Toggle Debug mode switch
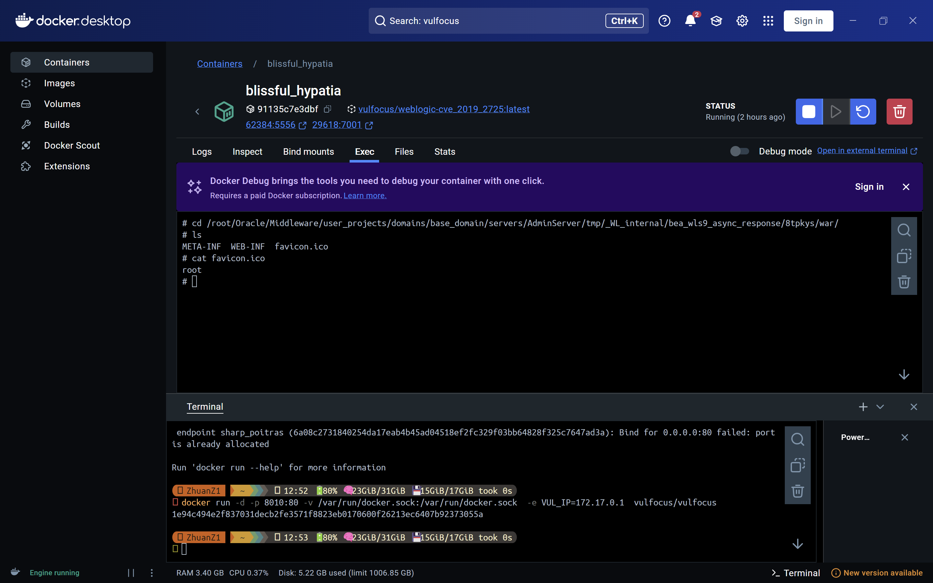Screen dimensions: 933x583 click(739, 151)
